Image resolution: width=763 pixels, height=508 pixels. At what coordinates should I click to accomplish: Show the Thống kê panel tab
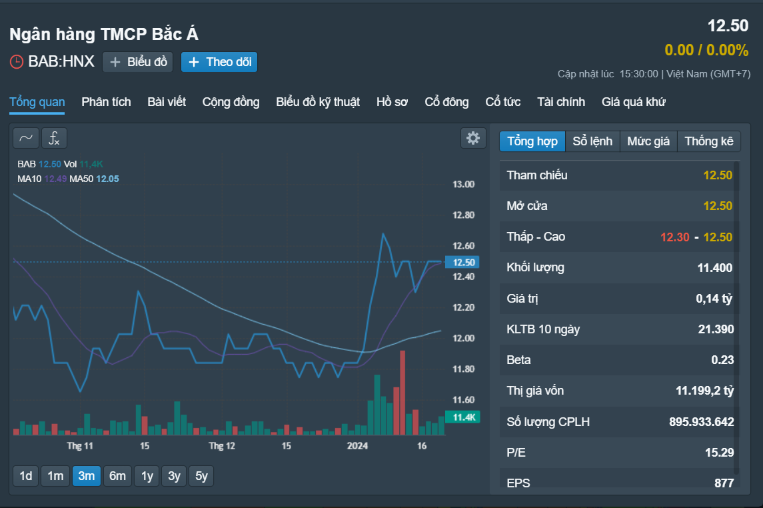[709, 141]
